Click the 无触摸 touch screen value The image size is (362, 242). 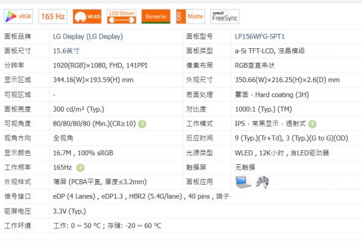[x=245, y=167]
